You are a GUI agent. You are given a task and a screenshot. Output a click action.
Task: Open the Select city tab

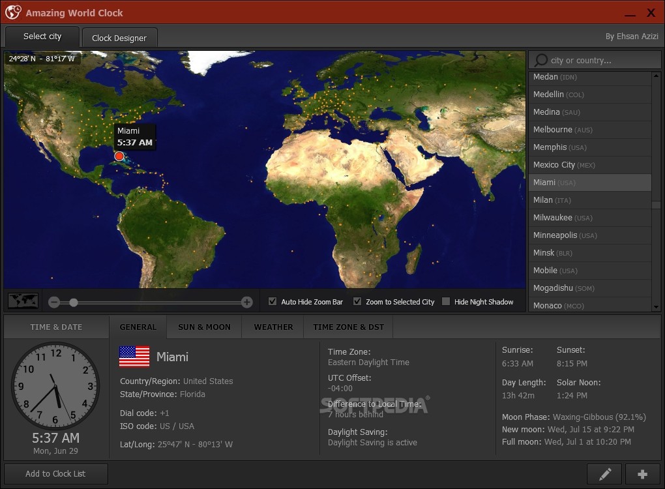[42, 37]
